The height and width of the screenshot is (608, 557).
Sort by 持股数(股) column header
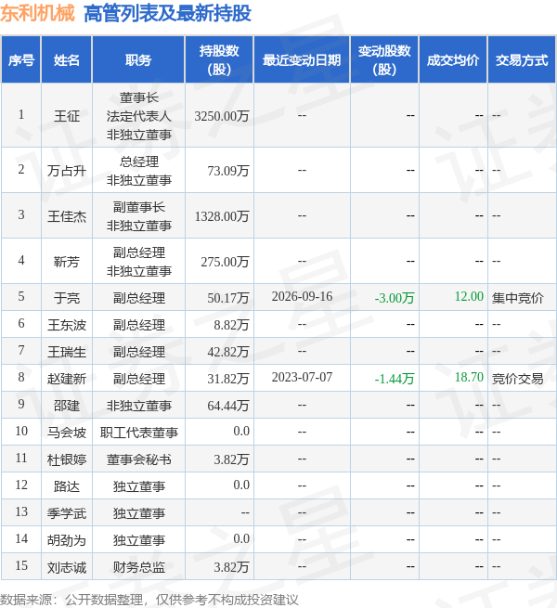219,59
